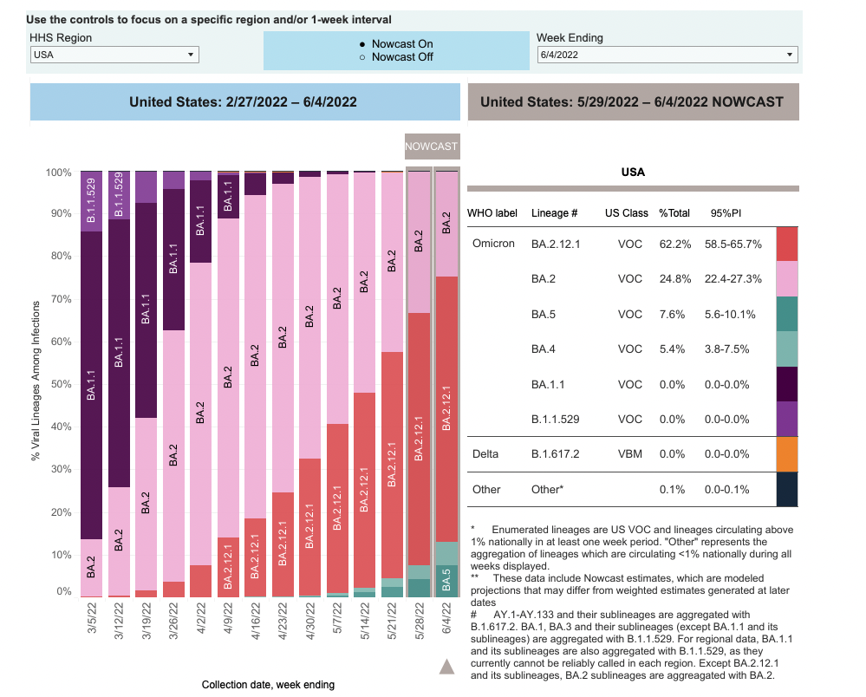Click the pink BA.2 legend swatch
Viewport: 866px width, 697px height.
[x=787, y=278]
